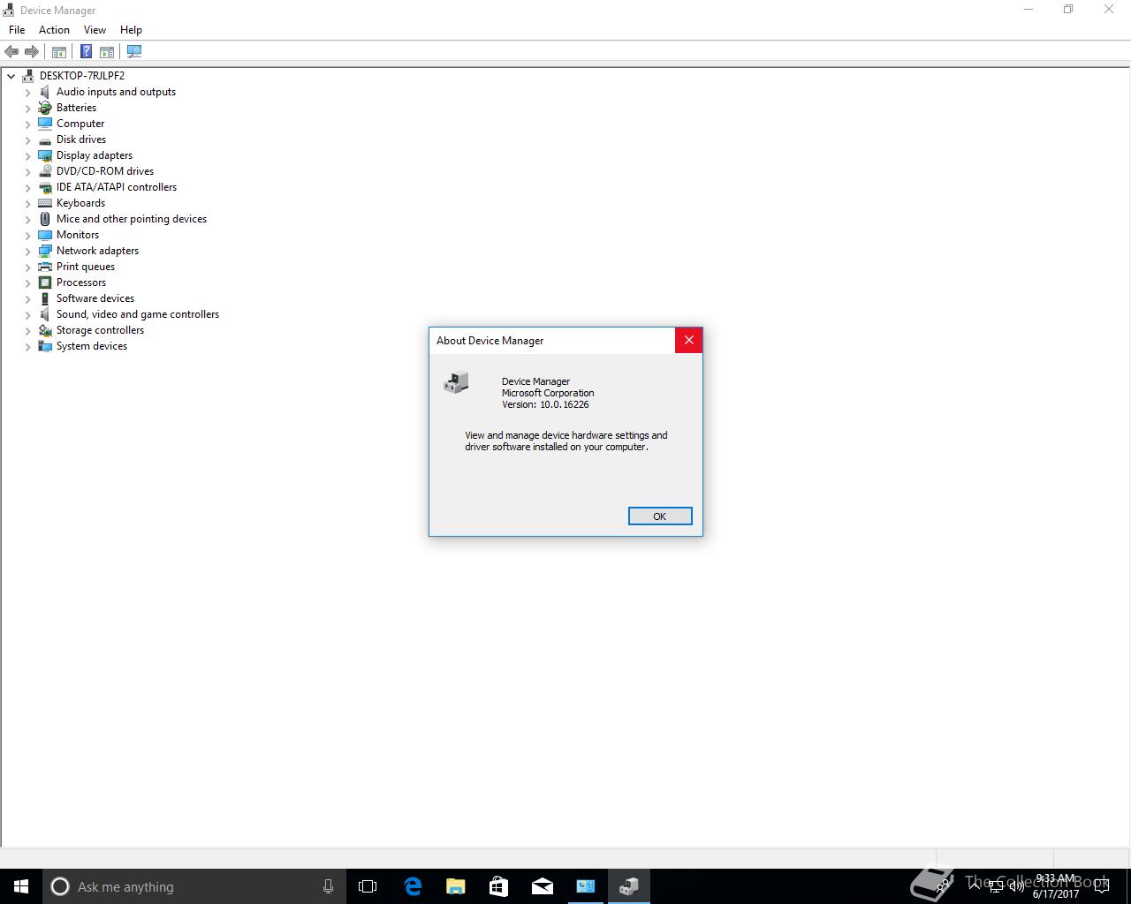Image resolution: width=1131 pixels, height=904 pixels.
Task: Open the Store from the taskbar
Action: tap(498, 886)
